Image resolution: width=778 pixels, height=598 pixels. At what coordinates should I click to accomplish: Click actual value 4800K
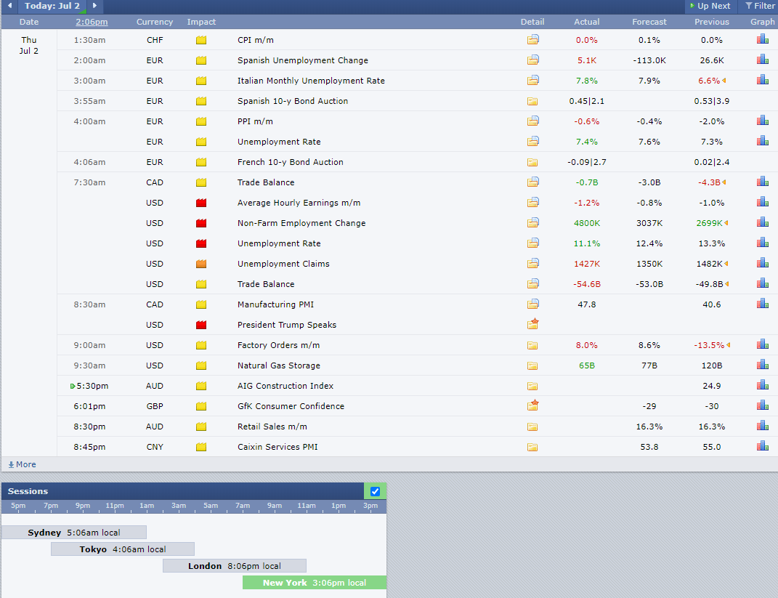(586, 223)
